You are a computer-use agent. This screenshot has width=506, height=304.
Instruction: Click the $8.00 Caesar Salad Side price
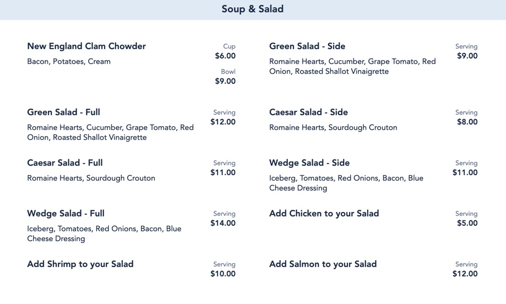pyautogui.click(x=467, y=122)
